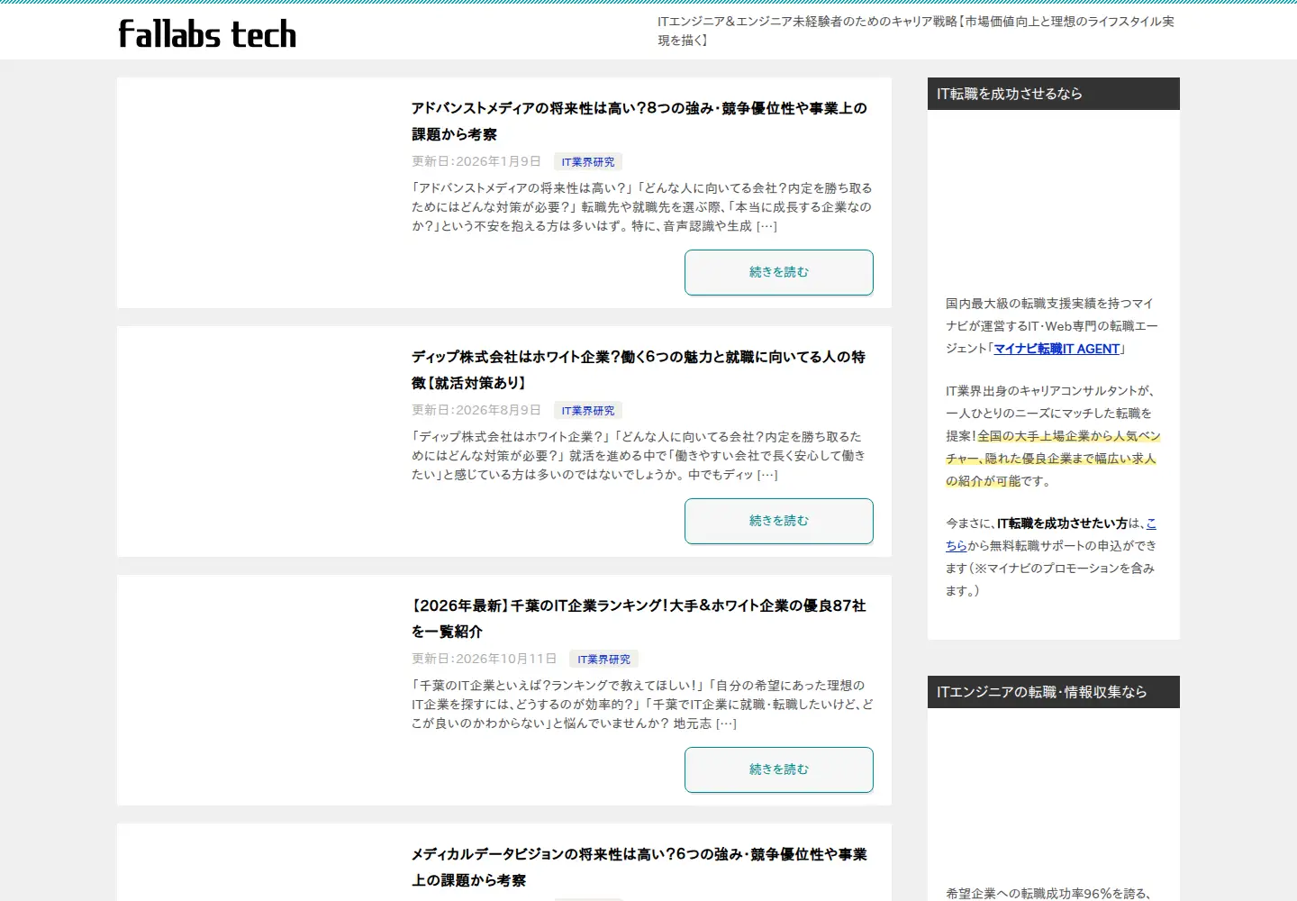Click 続きを読む for the アドバンストメディア article
1297x901 pixels.
coord(779,272)
